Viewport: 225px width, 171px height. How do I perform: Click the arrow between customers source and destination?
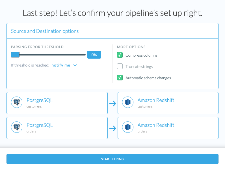point(113,103)
